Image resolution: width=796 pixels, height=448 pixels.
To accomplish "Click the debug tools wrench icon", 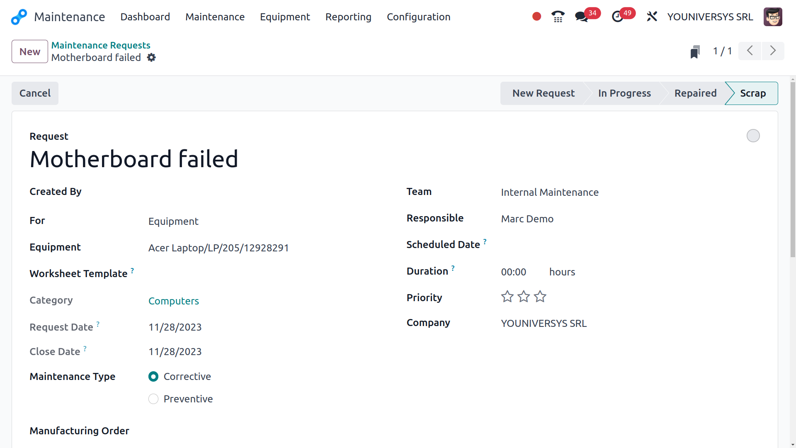I will pyautogui.click(x=652, y=17).
